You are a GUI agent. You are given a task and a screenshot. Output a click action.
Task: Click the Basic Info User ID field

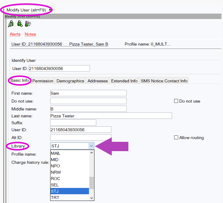click(81, 129)
